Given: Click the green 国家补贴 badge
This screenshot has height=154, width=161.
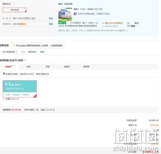Looking at the screenshot, I should (x=62, y=23).
